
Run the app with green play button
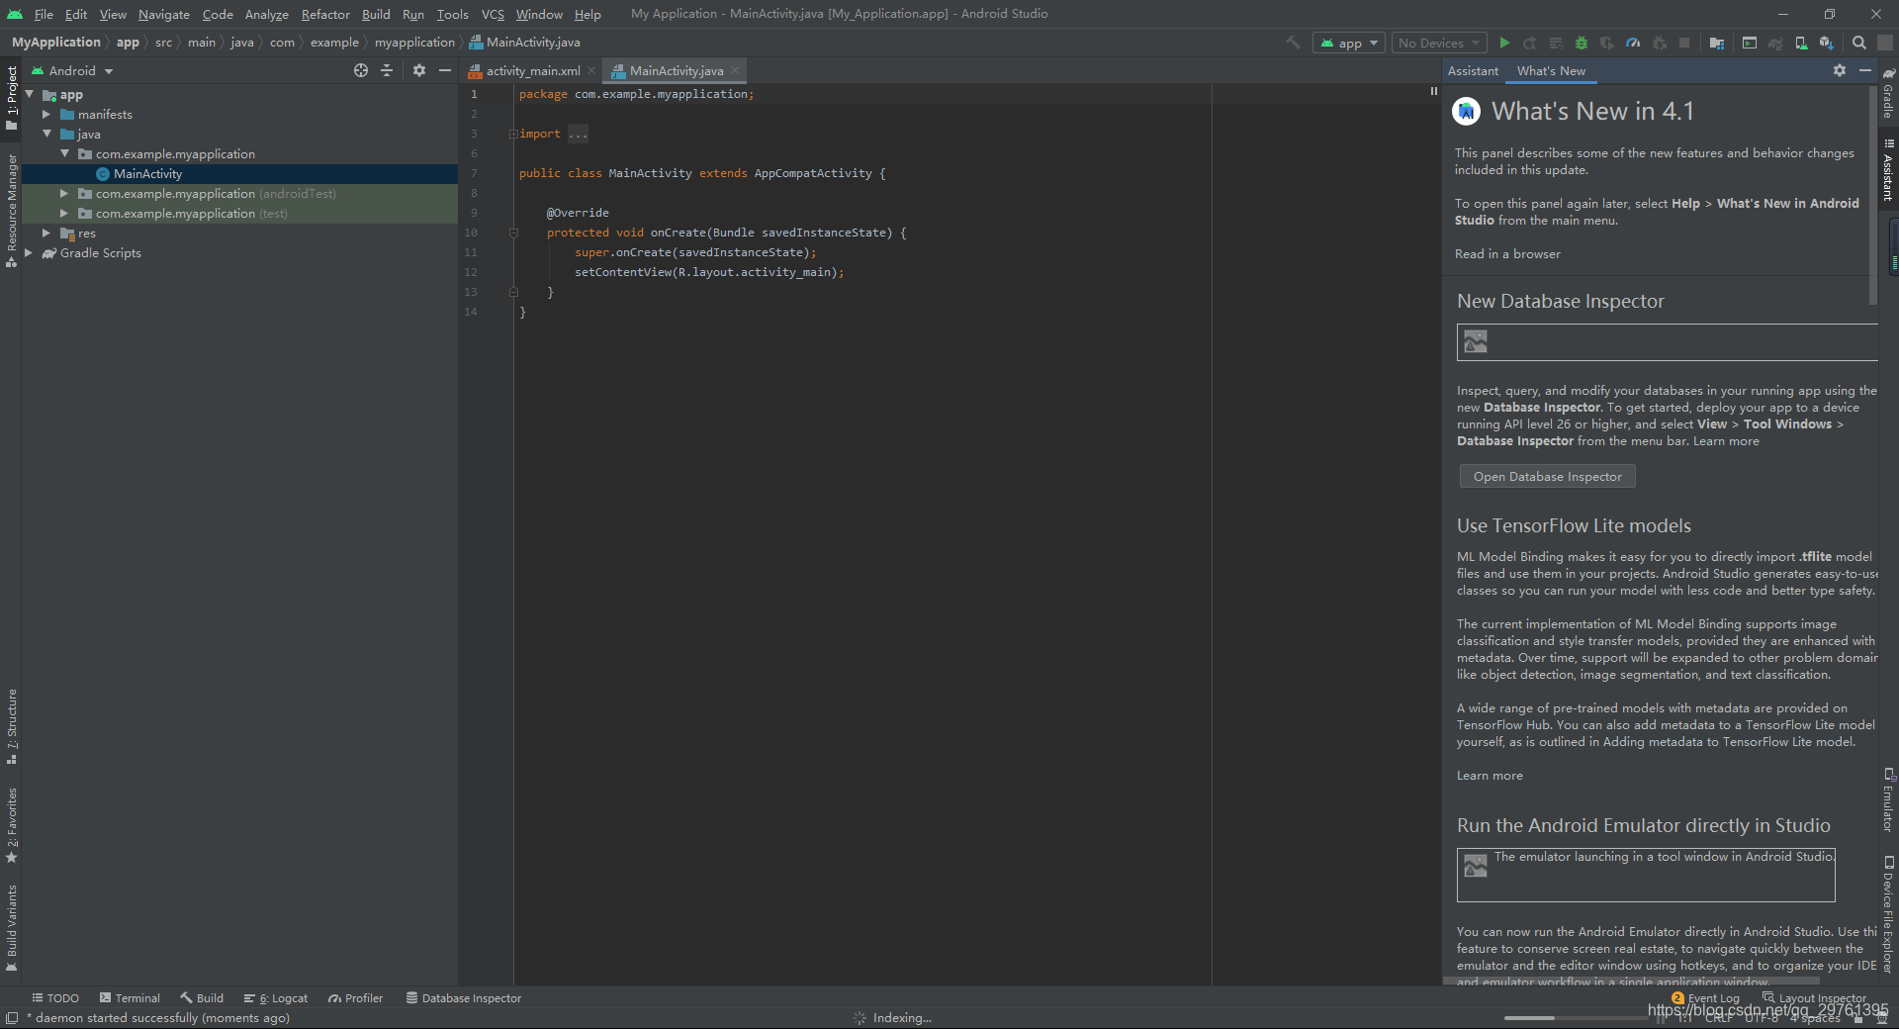1504,43
